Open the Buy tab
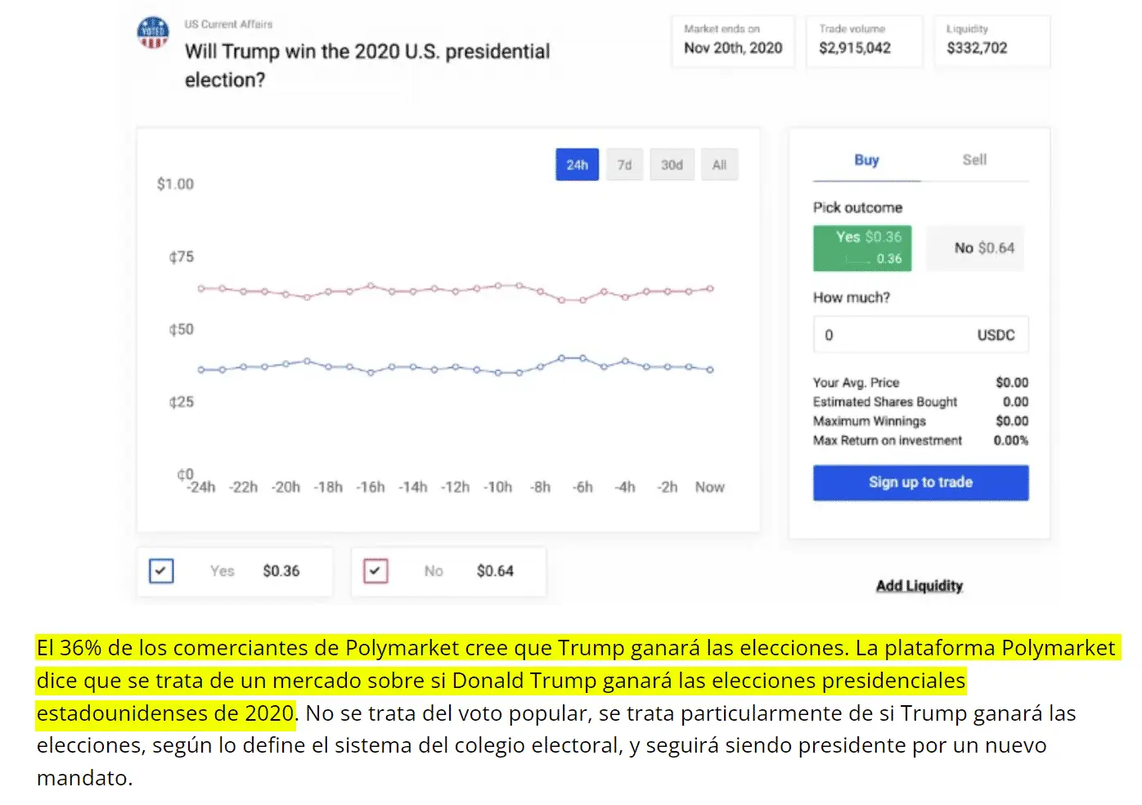The width and height of the screenshot is (1142, 805). 866,160
